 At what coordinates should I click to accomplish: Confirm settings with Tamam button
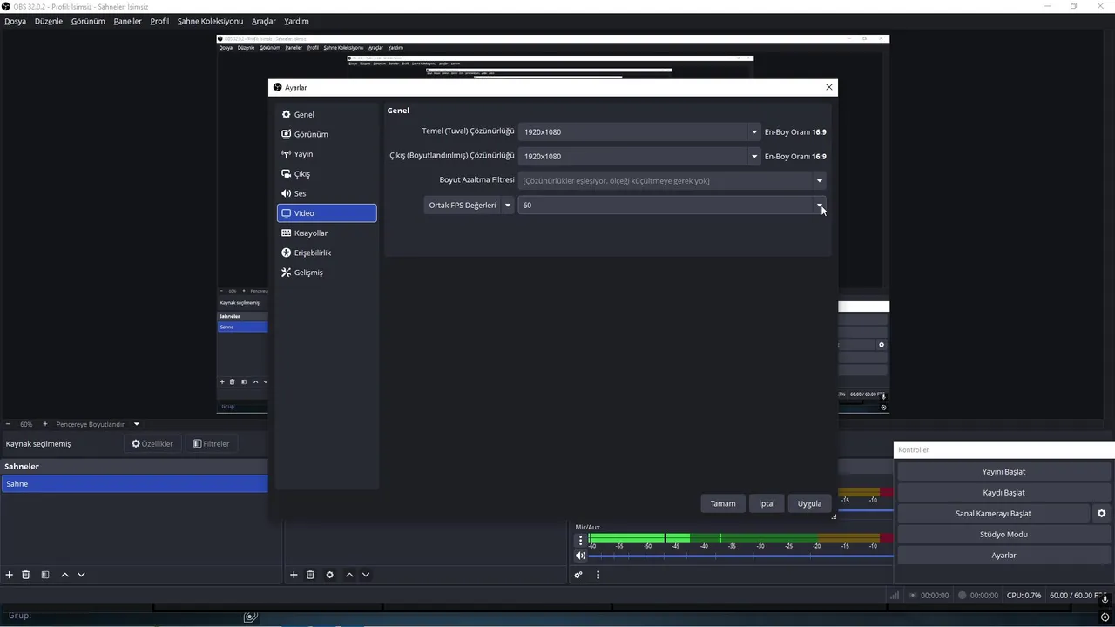click(x=723, y=503)
